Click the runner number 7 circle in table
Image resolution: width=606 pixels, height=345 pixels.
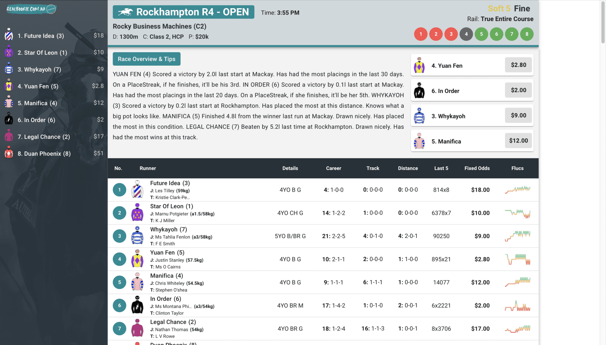[x=120, y=328]
